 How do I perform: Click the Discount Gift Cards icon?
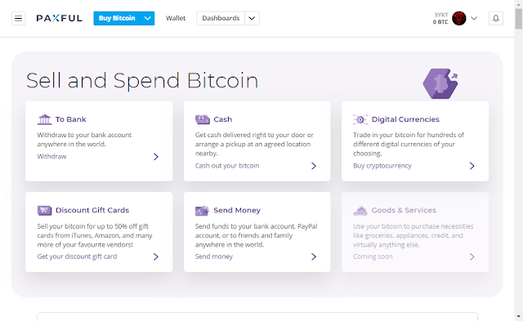(44, 211)
